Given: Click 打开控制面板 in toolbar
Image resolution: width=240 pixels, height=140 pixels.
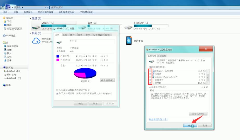Looking at the screenshot, I should tap(86, 12).
